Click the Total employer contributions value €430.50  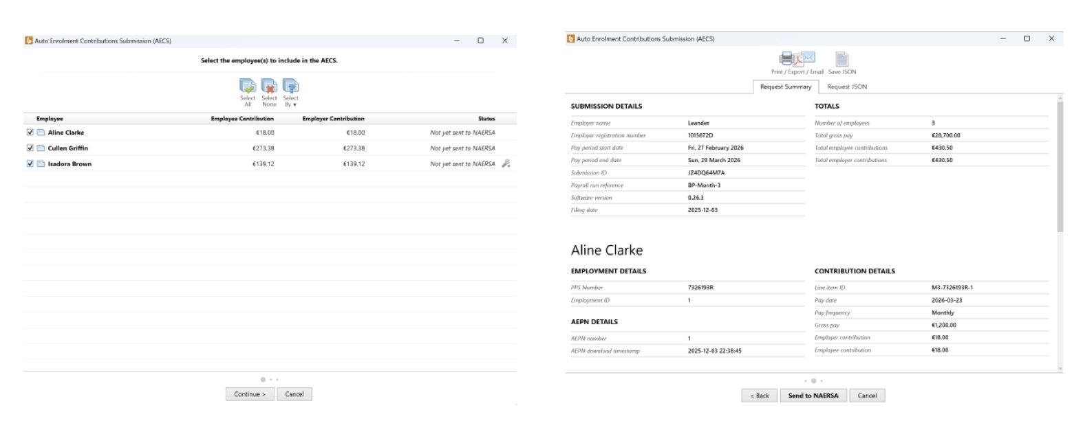point(942,160)
